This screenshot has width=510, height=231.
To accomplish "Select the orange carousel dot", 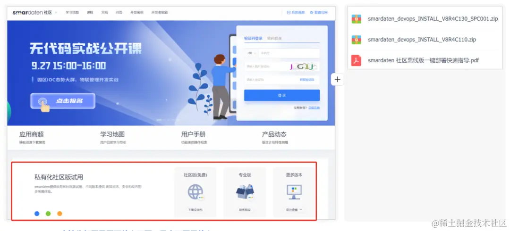I will 59,214.
